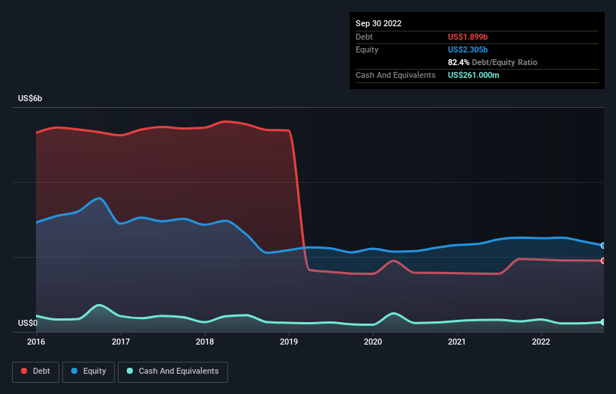This screenshot has width=616, height=394.
Task: Select the 2019 x-axis label
Action: pyautogui.click(x=289, y=342)
